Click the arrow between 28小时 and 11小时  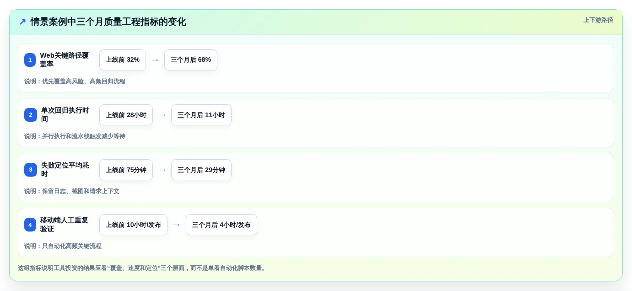(x=162, y=115)
